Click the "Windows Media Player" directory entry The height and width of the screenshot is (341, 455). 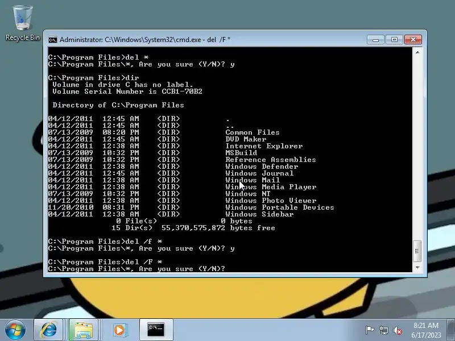(x=271, y=187)
